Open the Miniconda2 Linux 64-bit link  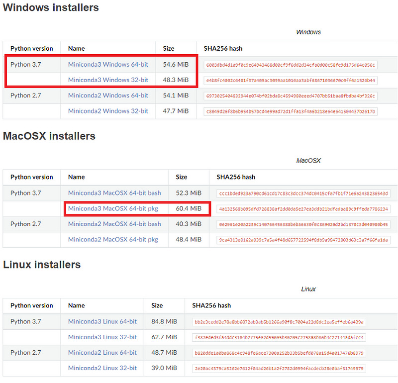(102, 353)
